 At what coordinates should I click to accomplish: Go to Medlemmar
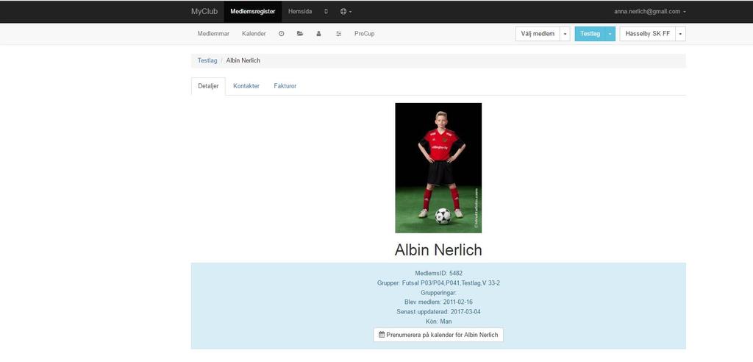pos(213,34)
